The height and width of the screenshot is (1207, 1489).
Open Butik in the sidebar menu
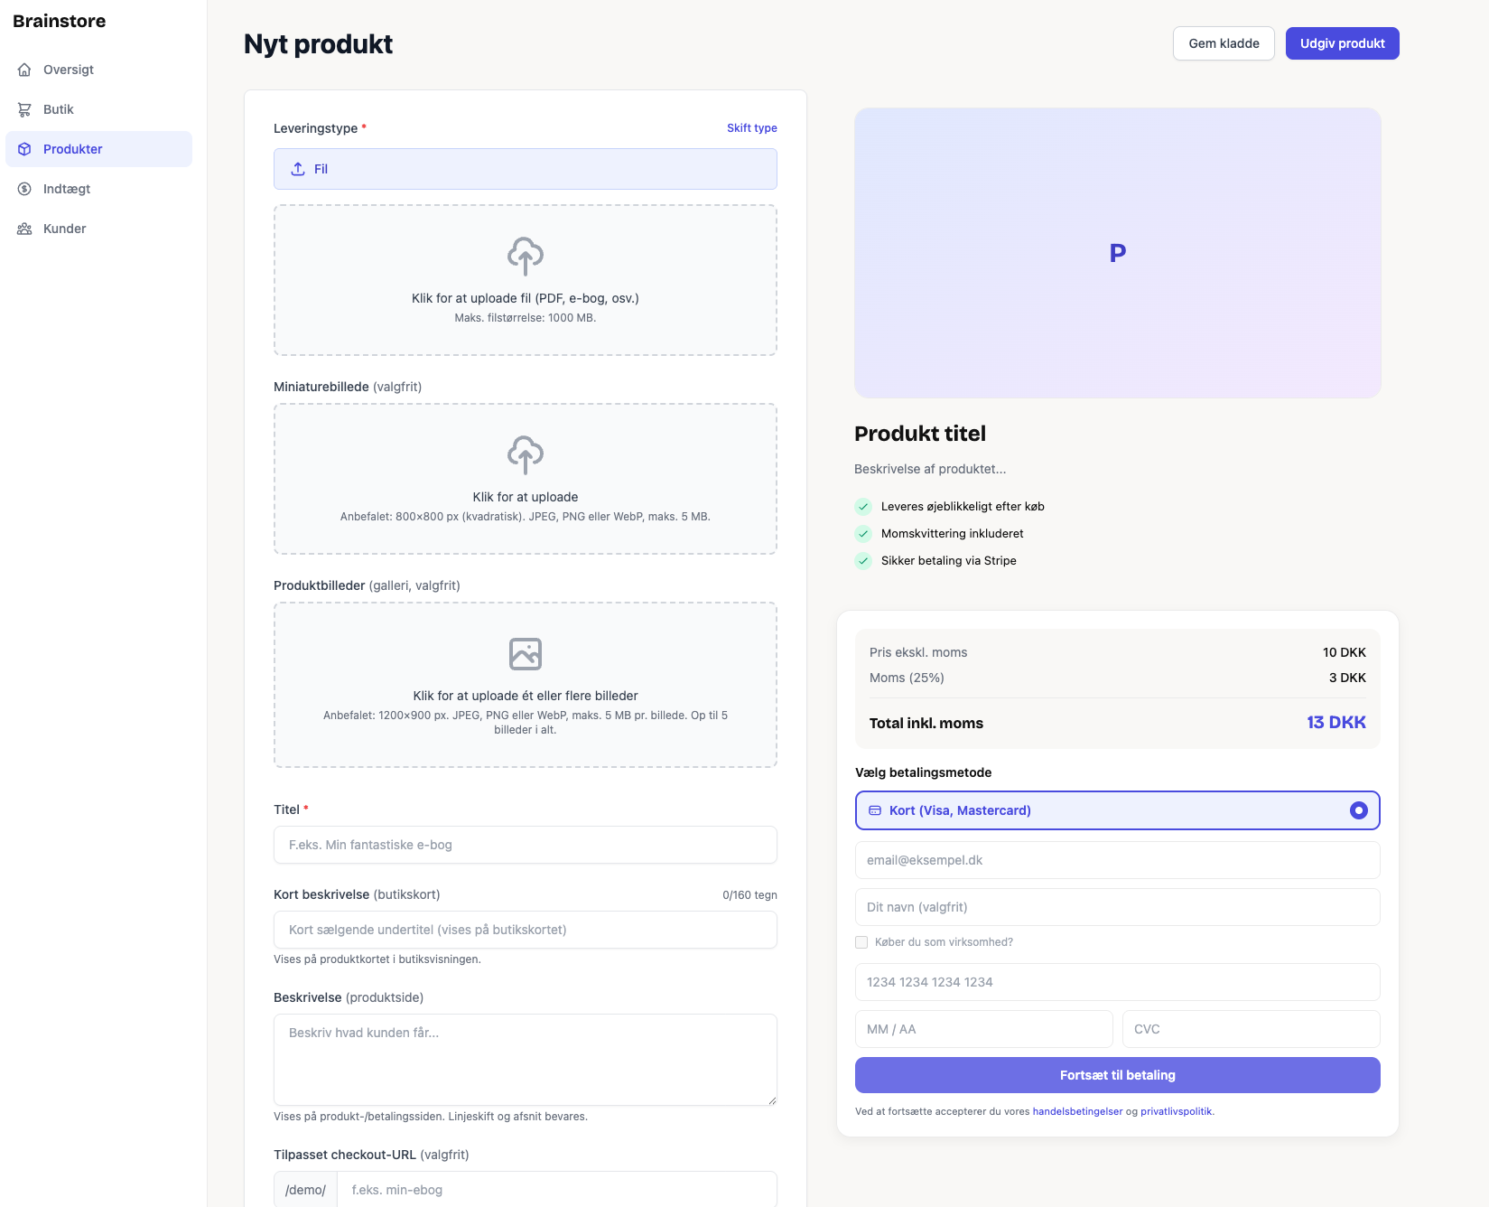tap(99, 109)
